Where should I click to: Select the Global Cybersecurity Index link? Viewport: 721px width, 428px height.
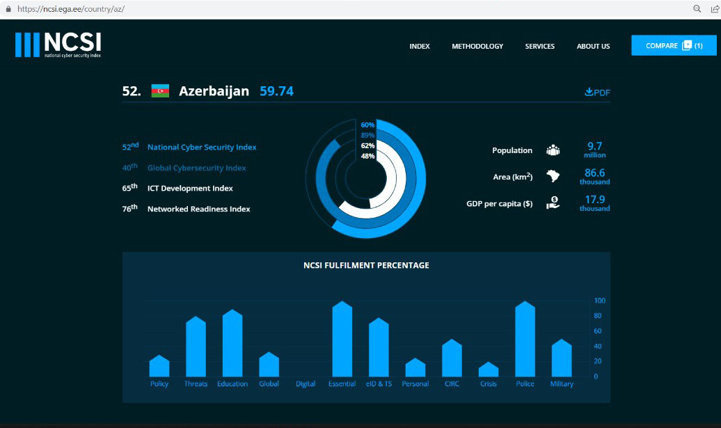pyautogui.click(x=196, y=168)
